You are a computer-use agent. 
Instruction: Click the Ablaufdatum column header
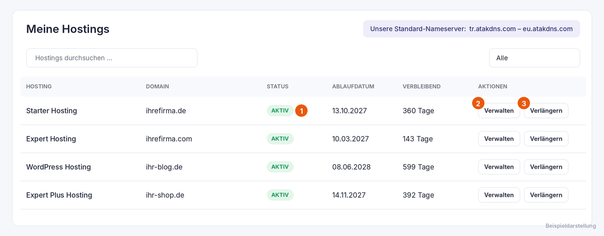point(353,86)
